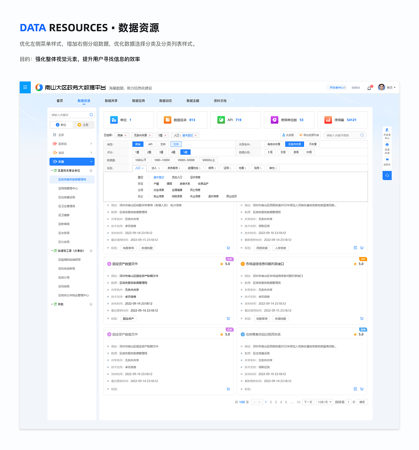Remove the 人口：基本登记 selected filter
419x450 pixels.
[196, 135]
